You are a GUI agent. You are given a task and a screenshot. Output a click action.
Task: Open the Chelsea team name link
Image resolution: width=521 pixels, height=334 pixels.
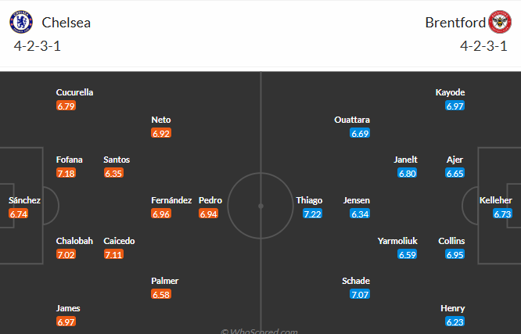(x=66, y=23)
